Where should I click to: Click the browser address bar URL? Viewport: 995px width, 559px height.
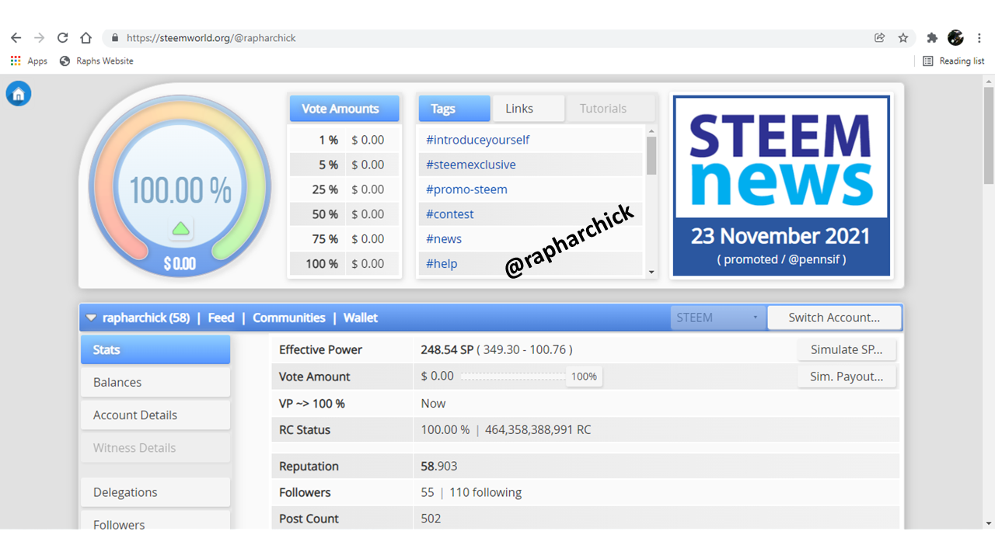click(x=211, y=37)
